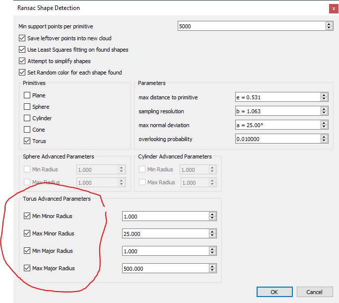Click the Max Major Radius stepper arrows
Viewport: 339px width, 303px height.
pos(212,268)
